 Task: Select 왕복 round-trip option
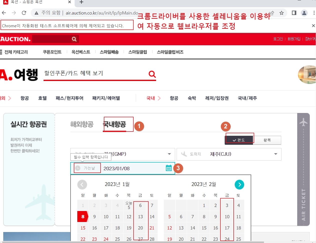pyautogui.click(x=267, y=140)
